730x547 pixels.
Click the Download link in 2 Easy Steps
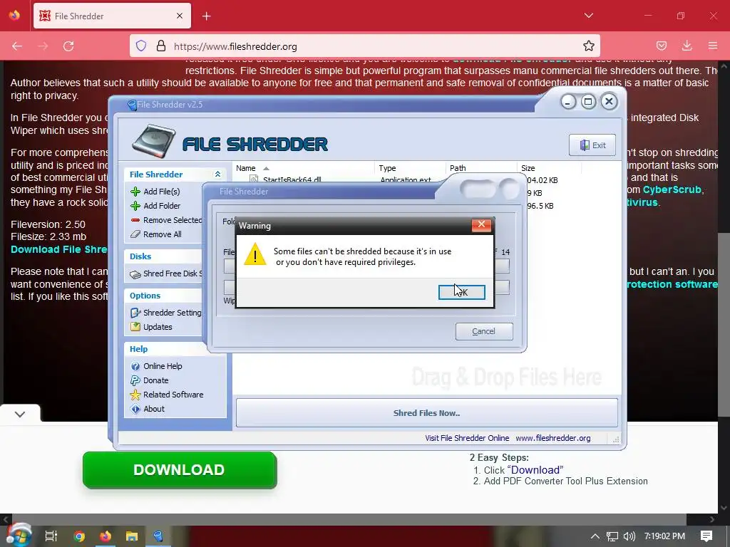(535, 470)
